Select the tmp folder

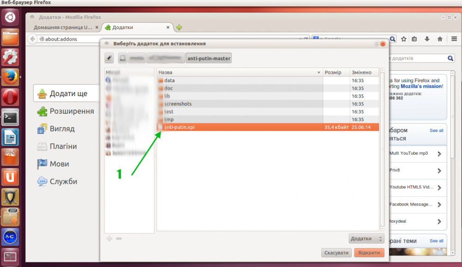[268, 119]
